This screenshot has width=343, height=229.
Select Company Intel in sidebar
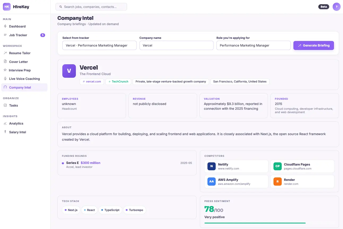[24, 87]
